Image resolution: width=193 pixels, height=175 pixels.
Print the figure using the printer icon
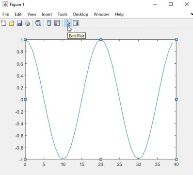click(x=28, y=23)
